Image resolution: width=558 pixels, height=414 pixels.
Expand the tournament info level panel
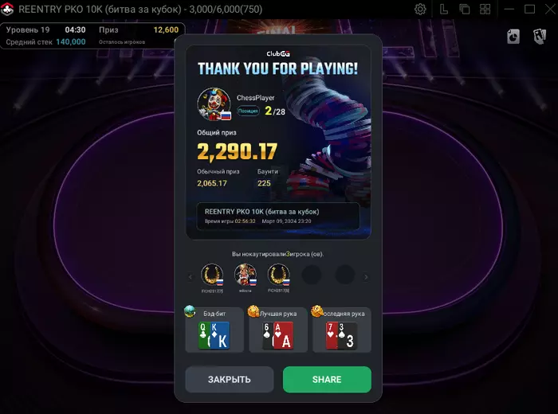tap(92, 36)
